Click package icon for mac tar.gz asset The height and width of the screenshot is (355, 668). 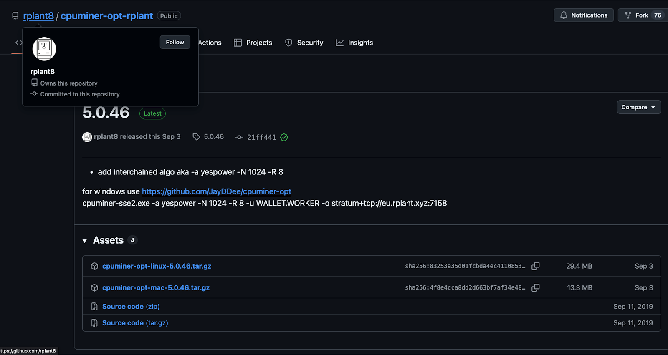[x=94, y=288]
